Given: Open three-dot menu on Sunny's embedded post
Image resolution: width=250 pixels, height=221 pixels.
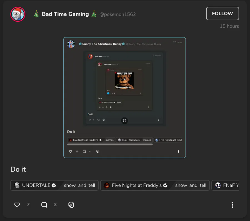Looking at the screenshot, I should tap(178, 151).
